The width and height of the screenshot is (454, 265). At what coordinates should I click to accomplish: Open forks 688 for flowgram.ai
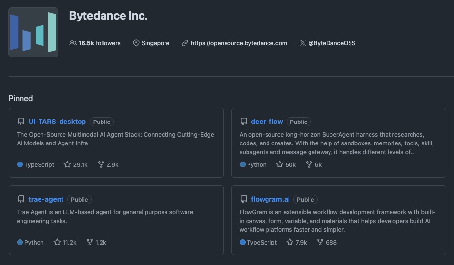coord(327,242)
